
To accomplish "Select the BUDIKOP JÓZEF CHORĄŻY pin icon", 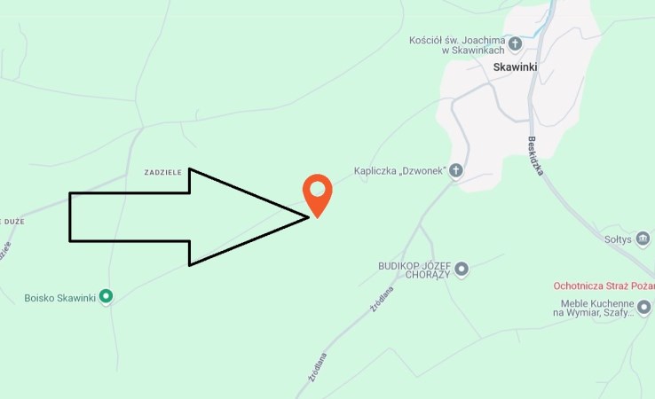I will [x=462, y=270].
